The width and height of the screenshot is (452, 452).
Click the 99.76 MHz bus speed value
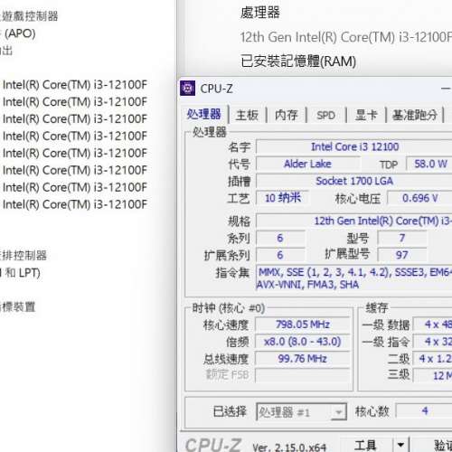pyautogui.click(x=303, y=359)
